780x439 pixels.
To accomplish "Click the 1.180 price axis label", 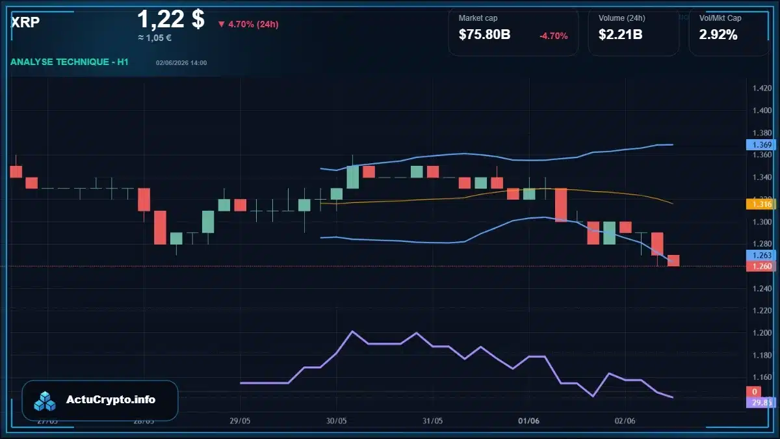I will point(762,355).
